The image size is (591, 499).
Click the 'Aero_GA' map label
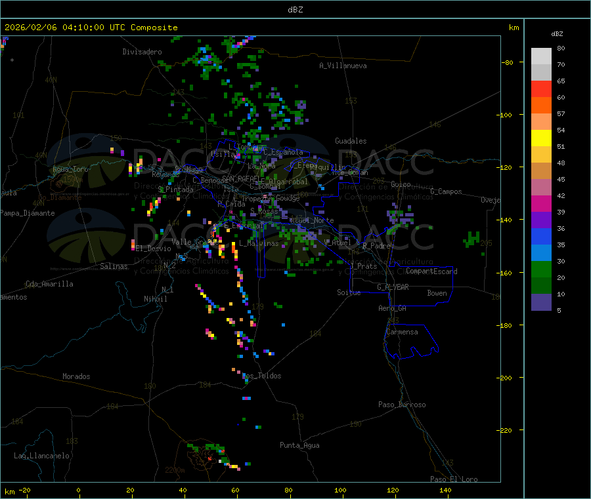pyautogui.click(x=393, y=308)
